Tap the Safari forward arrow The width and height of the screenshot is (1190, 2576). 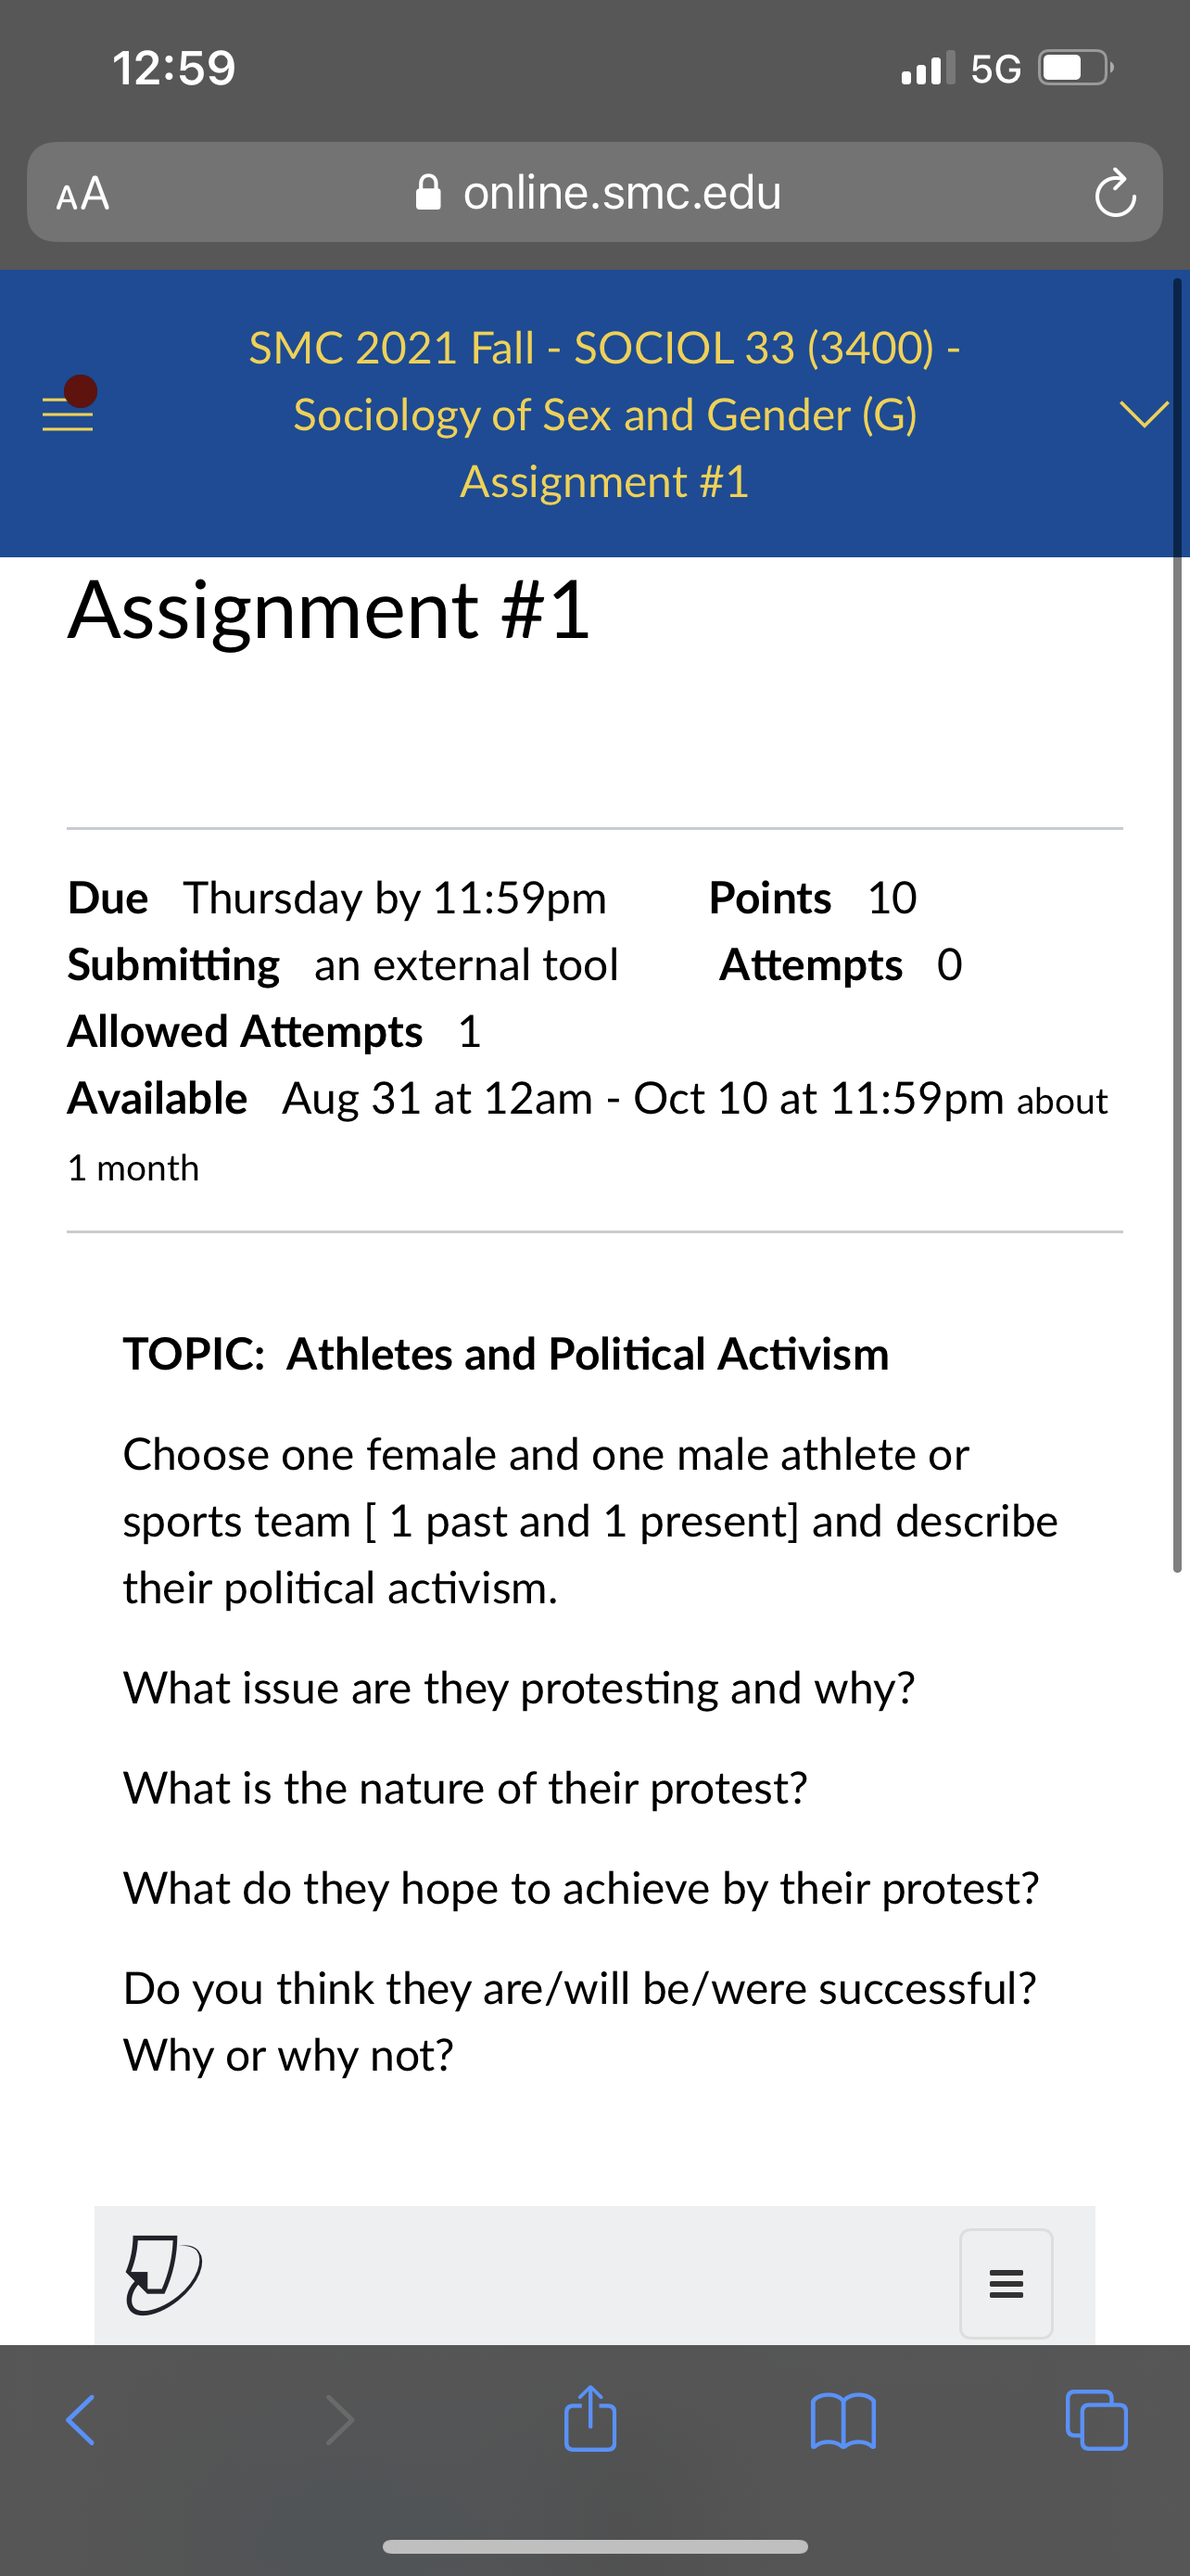(x=340, y=2420)
